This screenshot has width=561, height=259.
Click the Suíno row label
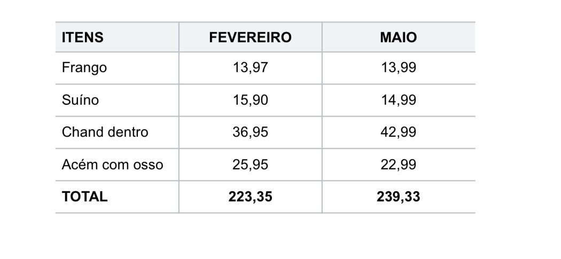click(x=80, y=100)
